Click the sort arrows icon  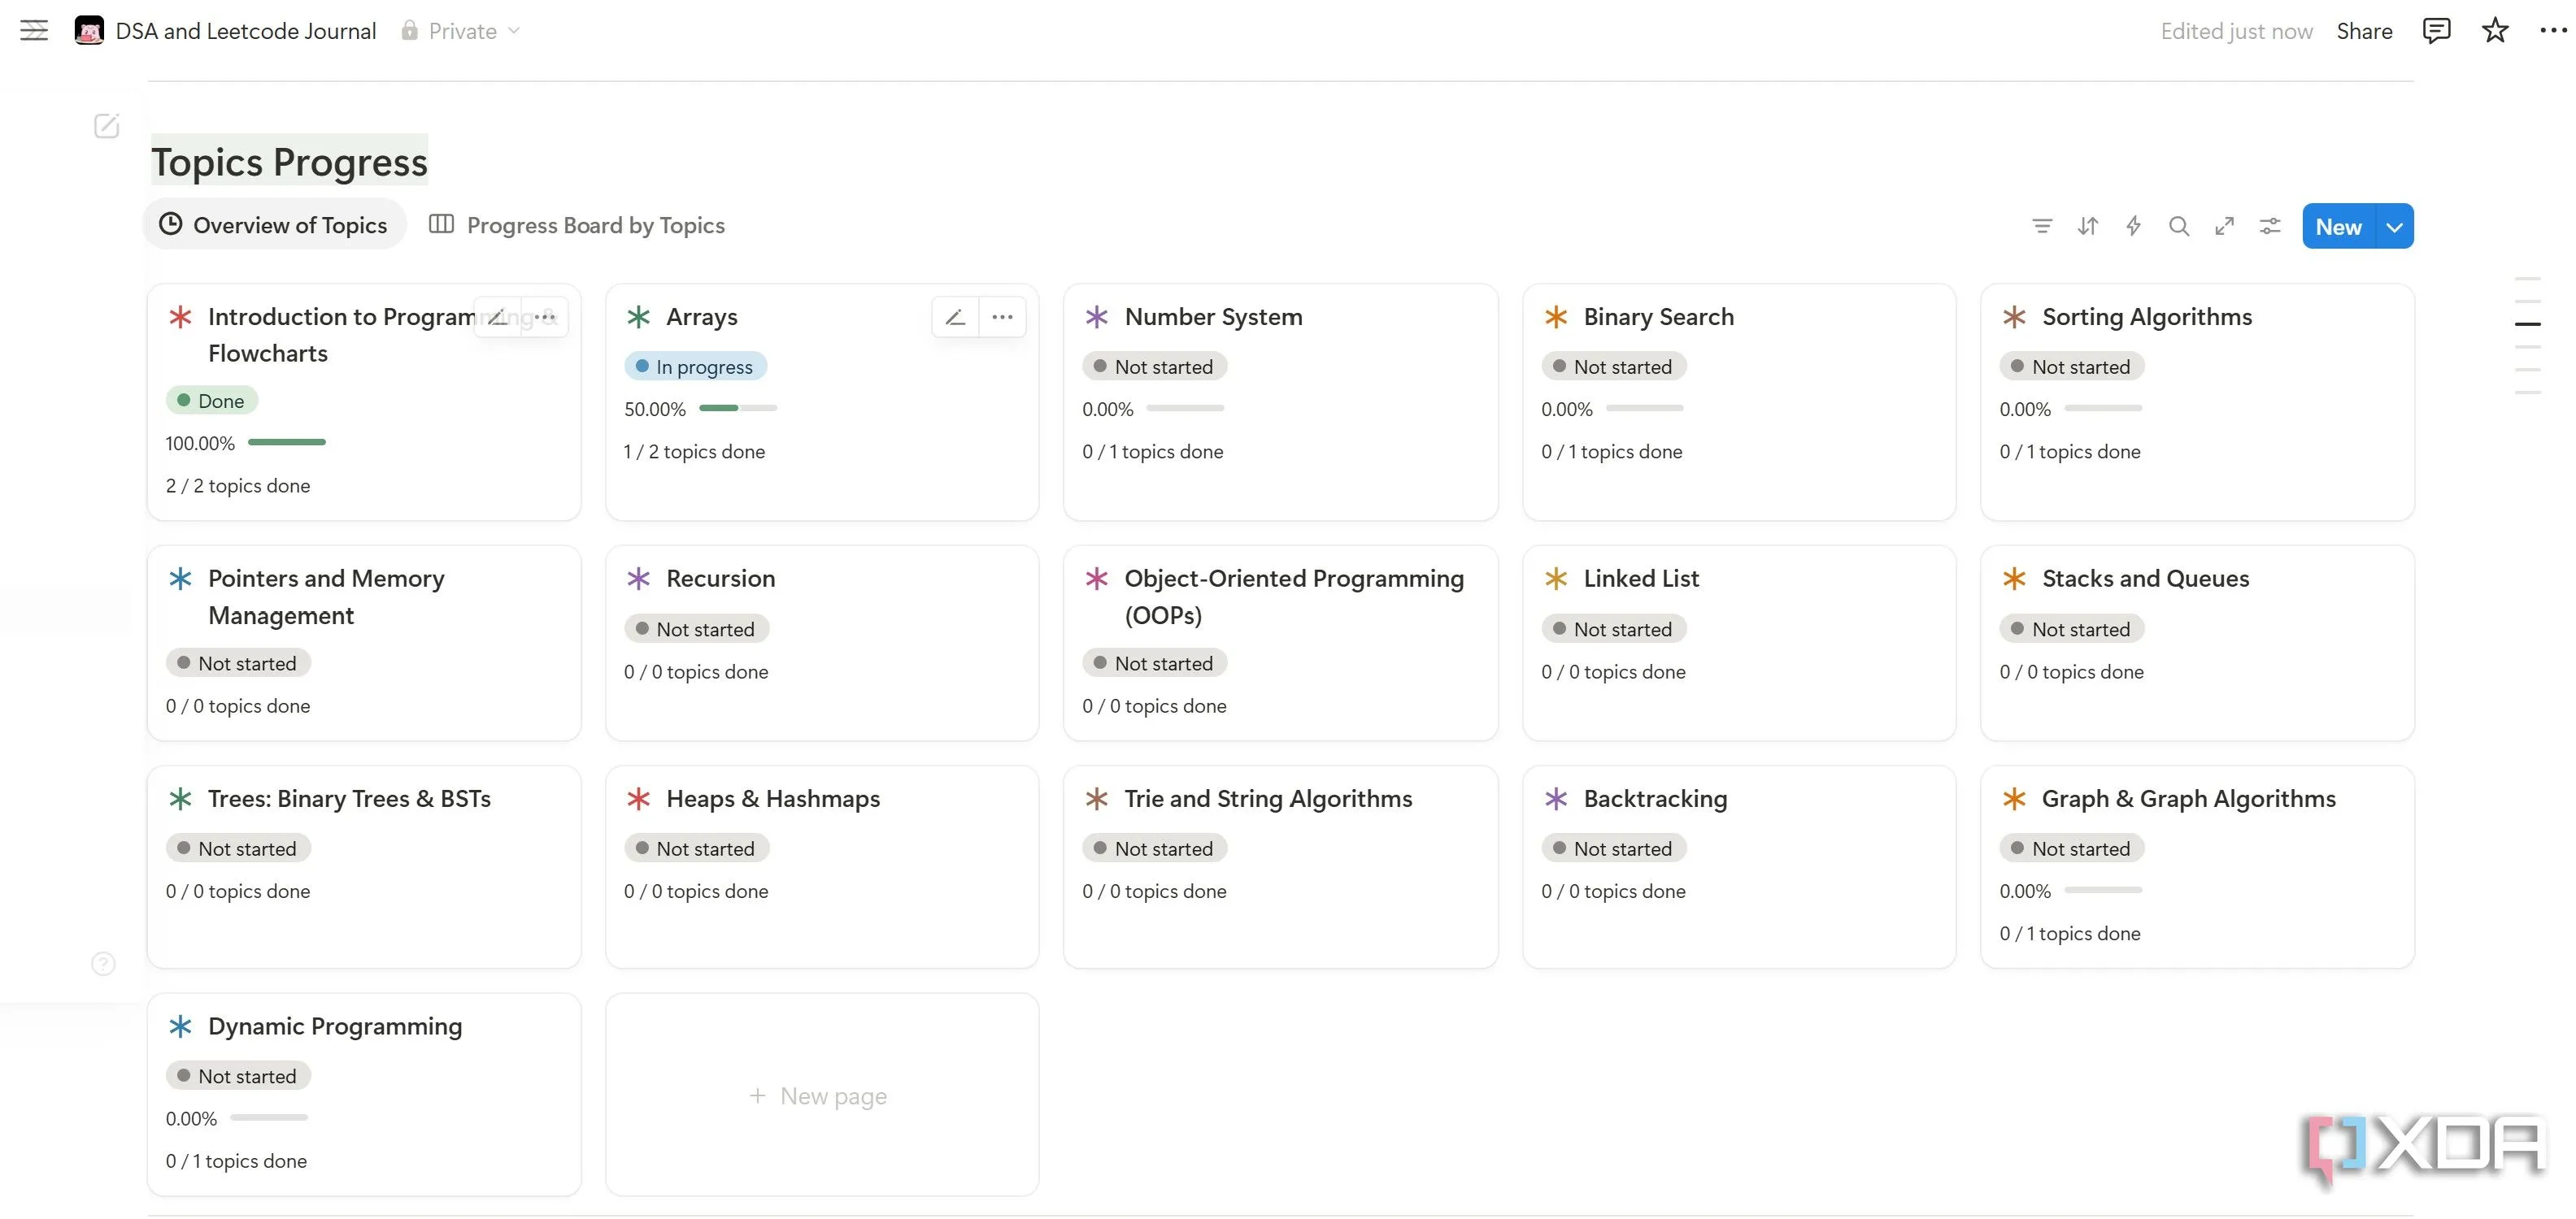click(x=2087, y=227)
